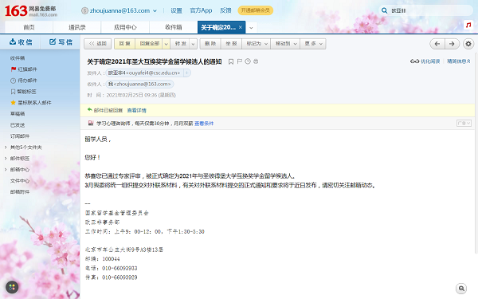
Task: Click recipient chip zhoujuanna@163.com
Action: pyautogui.click(x=139, y=84)
